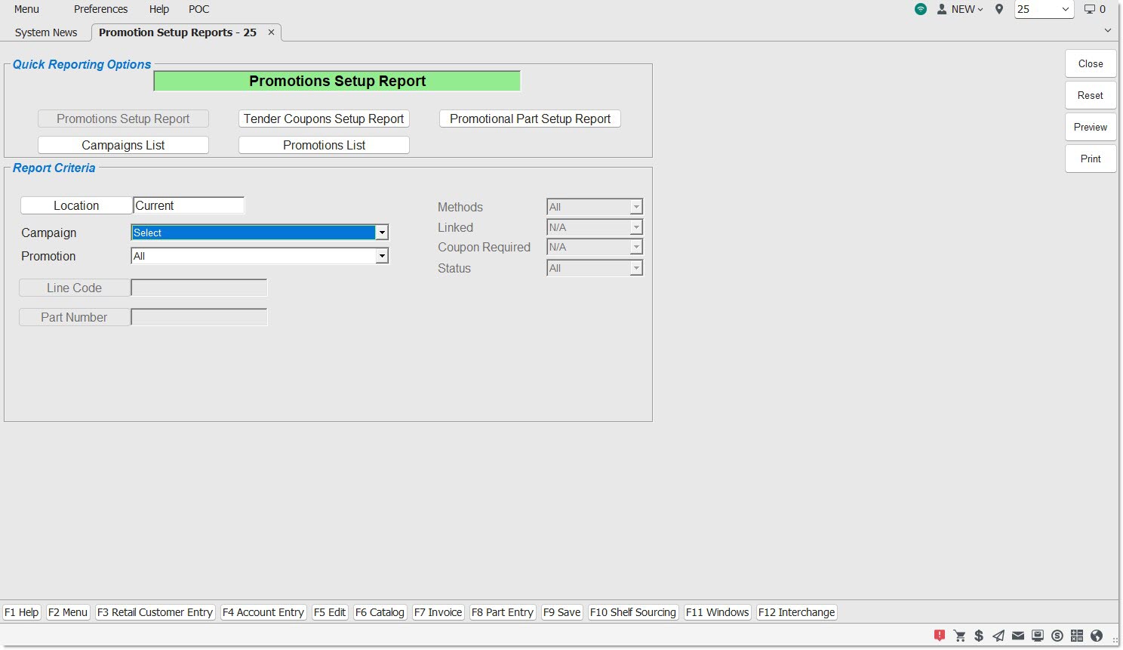Click the red alert notification icon
Image resolution: width=1123 pixels, height=650 pixels.
pyautogui.click(x=939, y=636)
